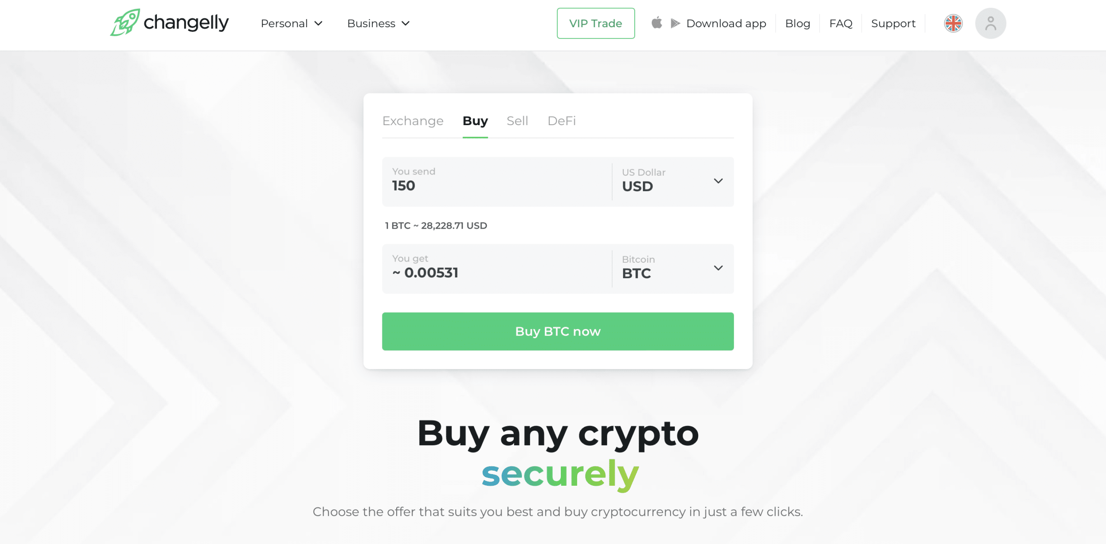
Task: Click the FAQ navigation menu item
Action: 842,23
